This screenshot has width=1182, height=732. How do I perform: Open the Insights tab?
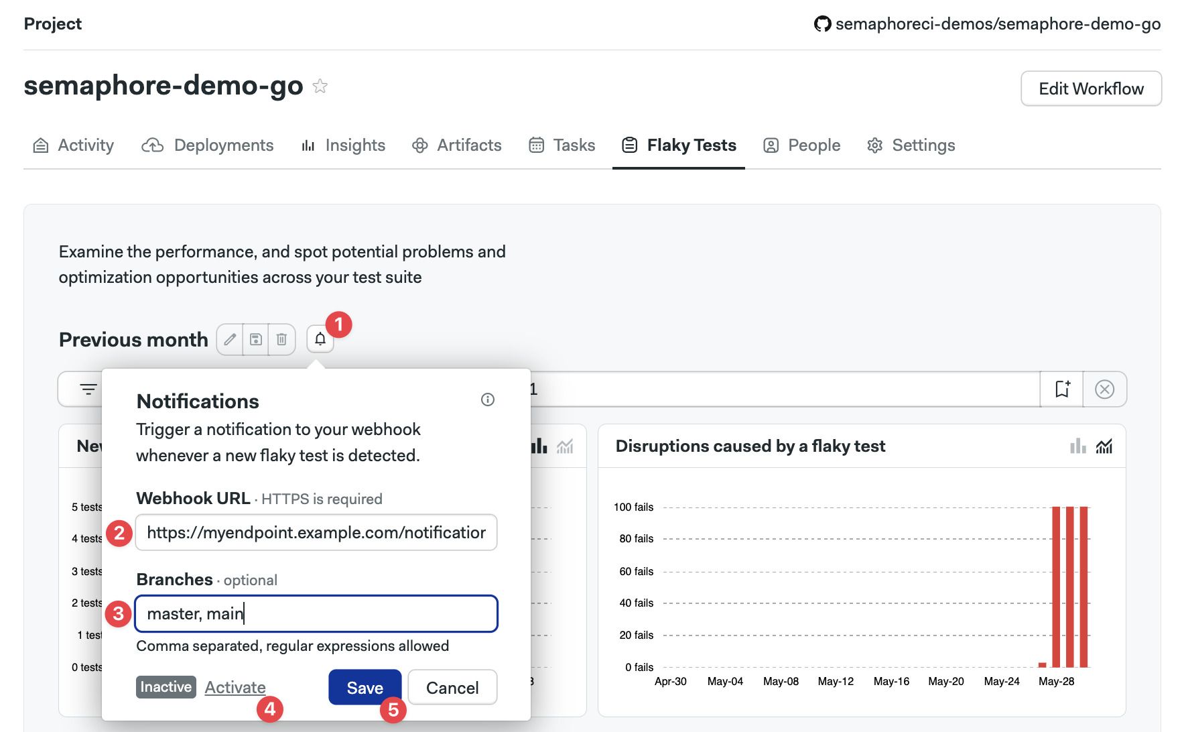click(x=343, y=145)
